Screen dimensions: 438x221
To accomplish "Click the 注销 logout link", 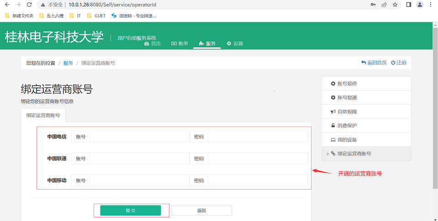I will 398,63.
